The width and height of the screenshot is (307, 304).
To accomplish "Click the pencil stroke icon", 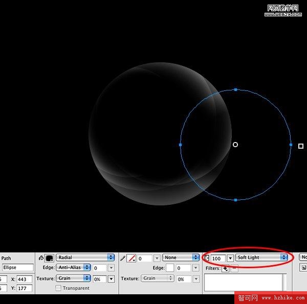I will (x=123, y=259).
